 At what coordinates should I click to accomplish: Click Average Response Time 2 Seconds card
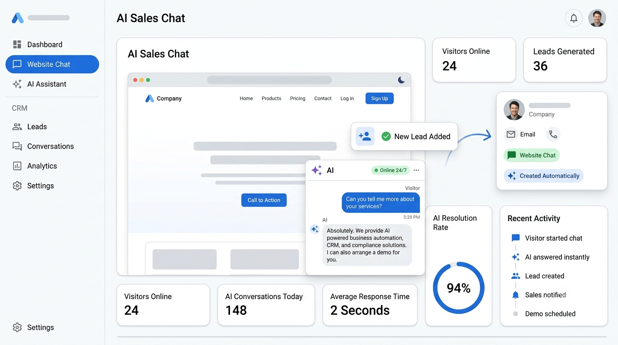point(370,305)
